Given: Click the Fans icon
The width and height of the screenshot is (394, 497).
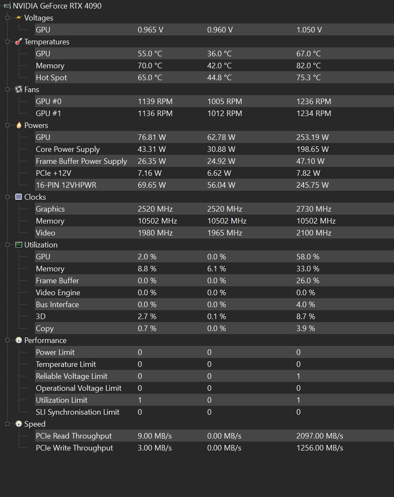Looking at the screenshot, I should click(19, 90).
